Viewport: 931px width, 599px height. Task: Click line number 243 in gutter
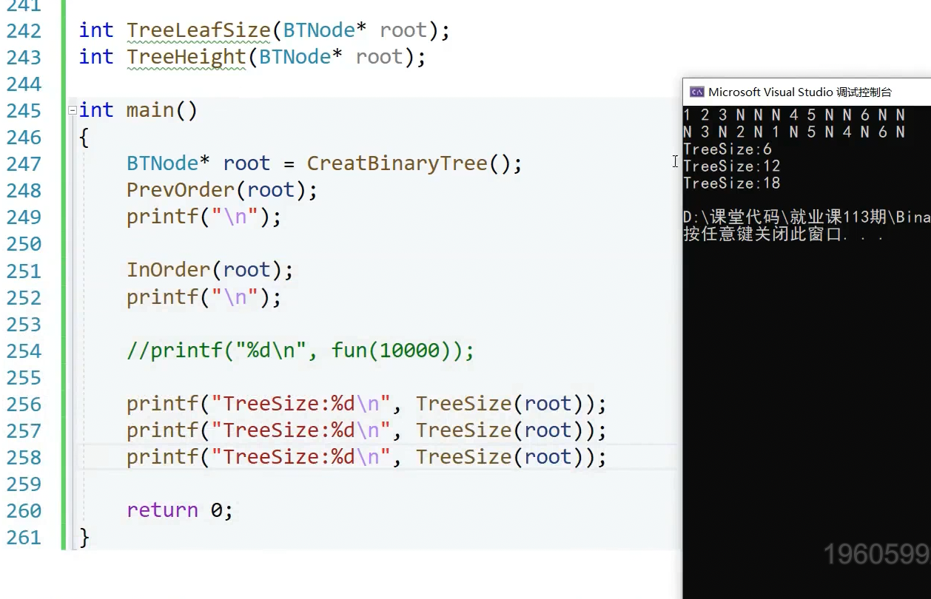pyautogui.click(x=24, y=58)
